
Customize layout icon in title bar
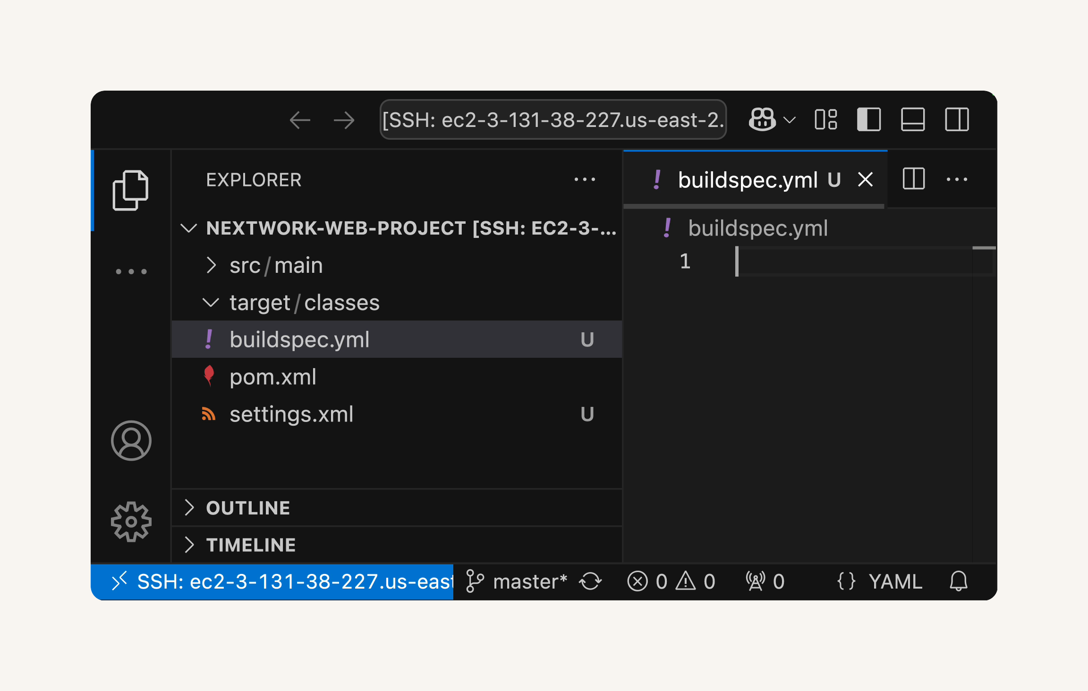(826, 119)
